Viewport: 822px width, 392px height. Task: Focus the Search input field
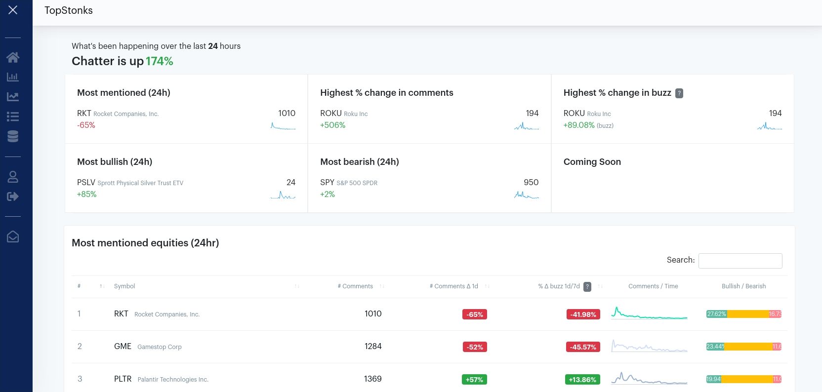pyautogui.click(x=740, y=261)
